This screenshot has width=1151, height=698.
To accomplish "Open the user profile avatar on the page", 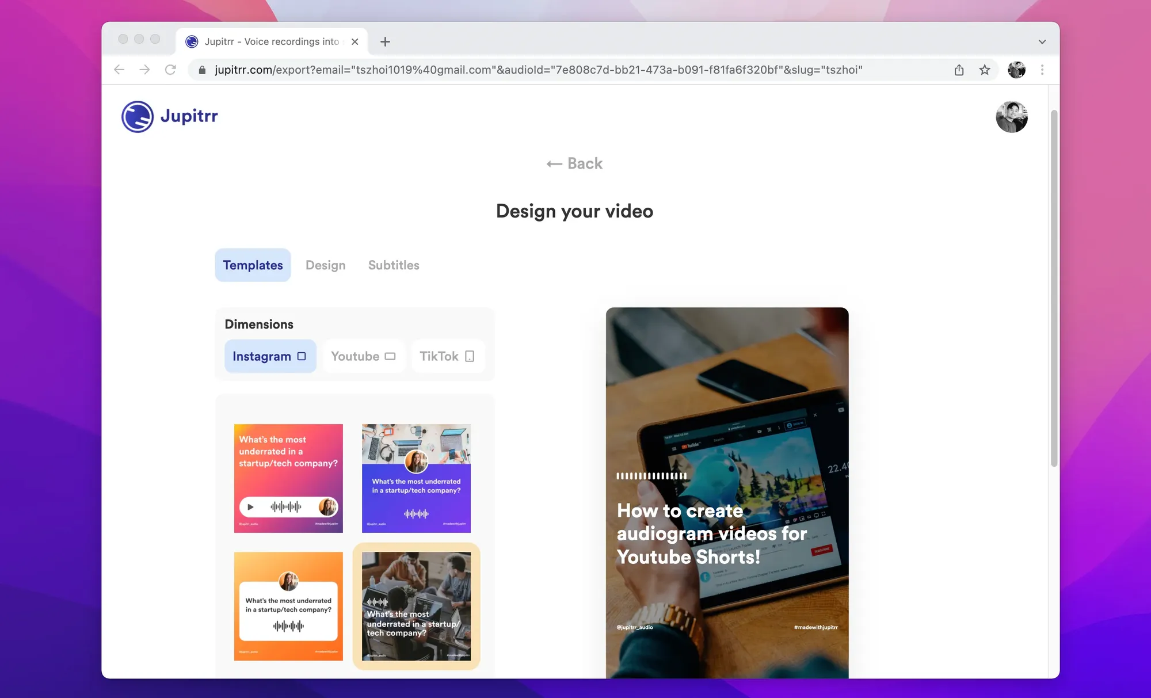I will 1012,117.
